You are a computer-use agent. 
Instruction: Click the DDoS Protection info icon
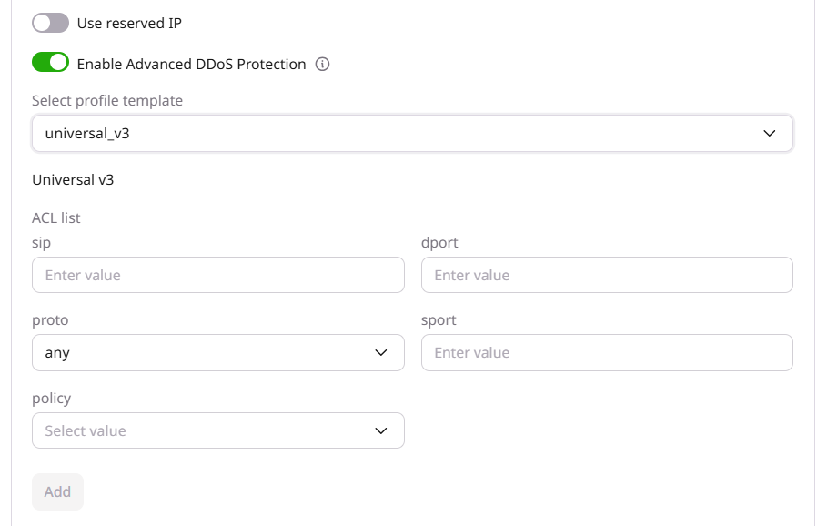[322, 65]
